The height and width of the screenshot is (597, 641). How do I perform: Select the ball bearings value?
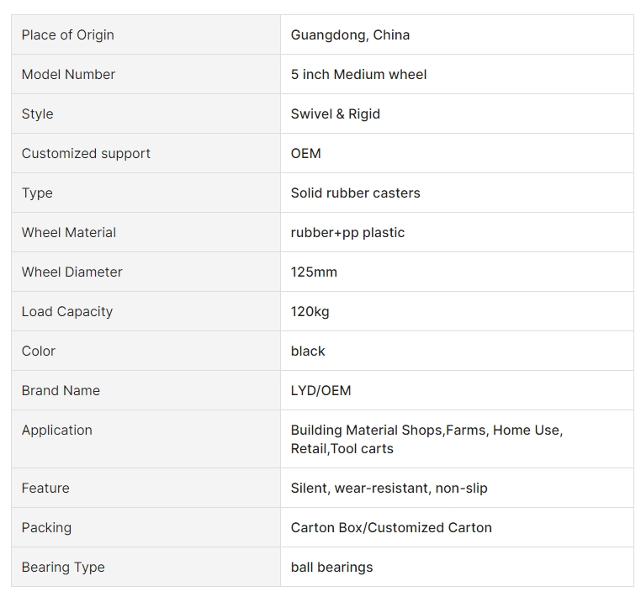coord(331,568)
